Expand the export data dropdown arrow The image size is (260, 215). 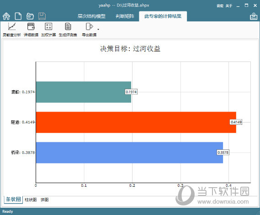click(98, 30)
